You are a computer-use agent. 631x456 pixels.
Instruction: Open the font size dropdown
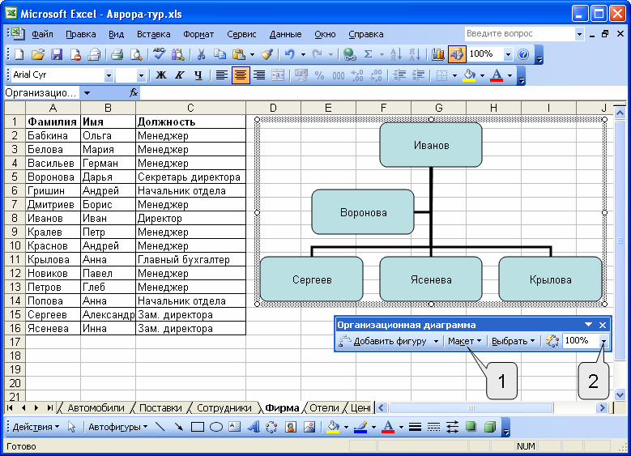coord(141,75)
